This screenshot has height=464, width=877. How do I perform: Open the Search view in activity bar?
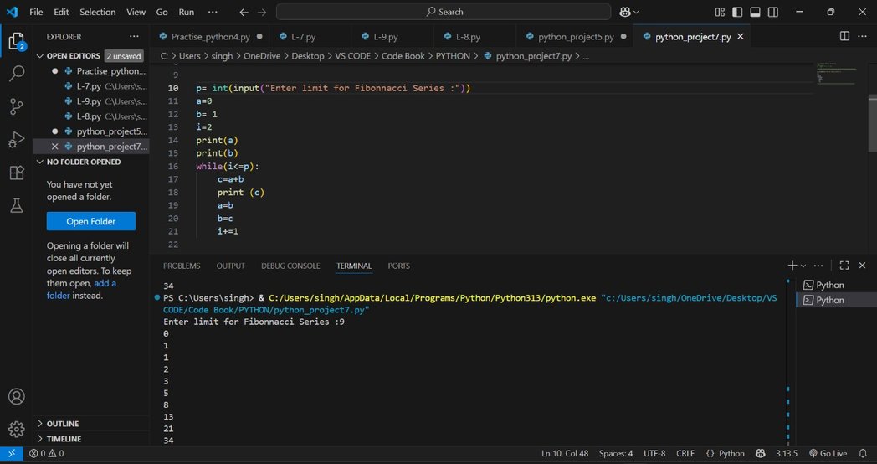(17, 74)
